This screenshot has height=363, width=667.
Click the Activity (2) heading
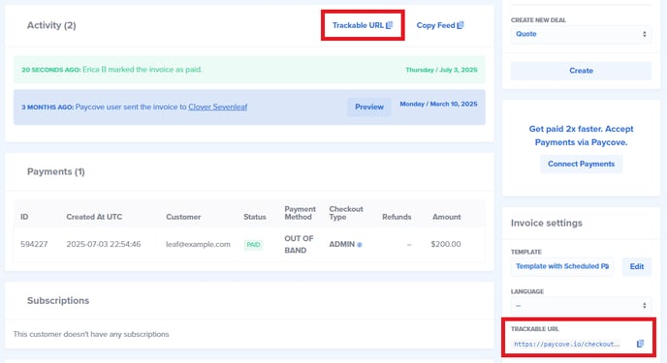click(51, 25)
